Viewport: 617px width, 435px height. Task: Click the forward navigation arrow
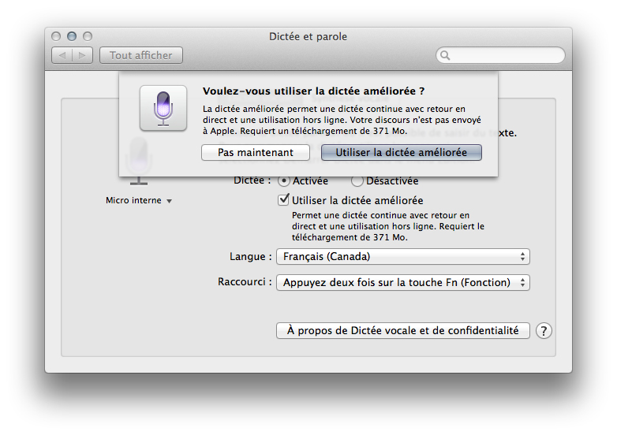(82, 55)
